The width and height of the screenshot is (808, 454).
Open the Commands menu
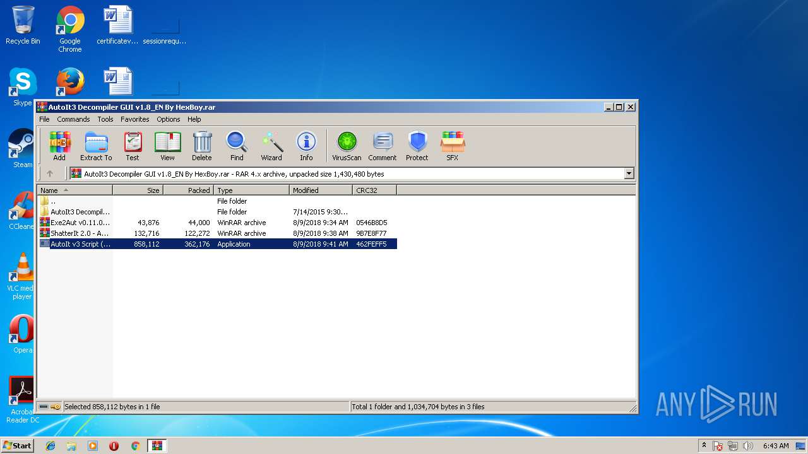pos(73,119)
